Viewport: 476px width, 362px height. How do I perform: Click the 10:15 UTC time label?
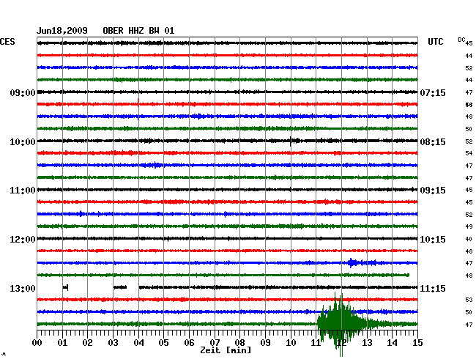(x=433, y=240)
